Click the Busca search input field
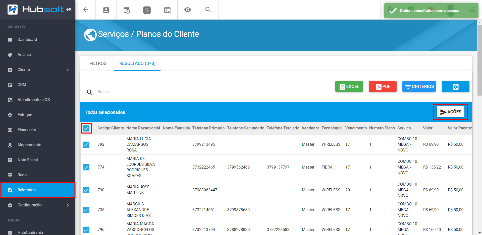 pos(212,92)
